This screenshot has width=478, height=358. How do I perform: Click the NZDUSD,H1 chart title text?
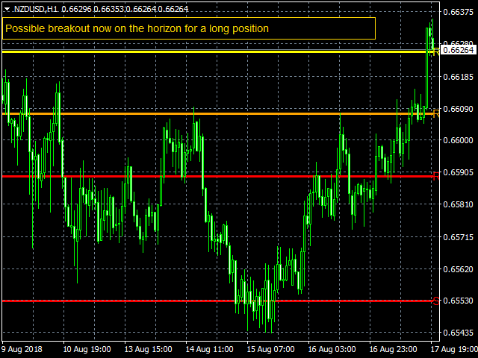[x=36, y=9]
